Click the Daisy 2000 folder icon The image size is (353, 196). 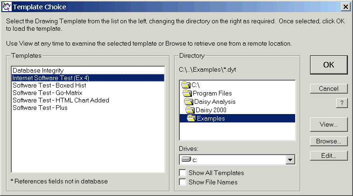tap(190, 110)
